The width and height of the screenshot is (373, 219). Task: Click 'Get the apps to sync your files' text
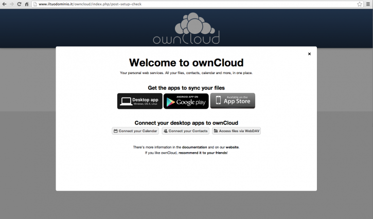pos(186,88)
